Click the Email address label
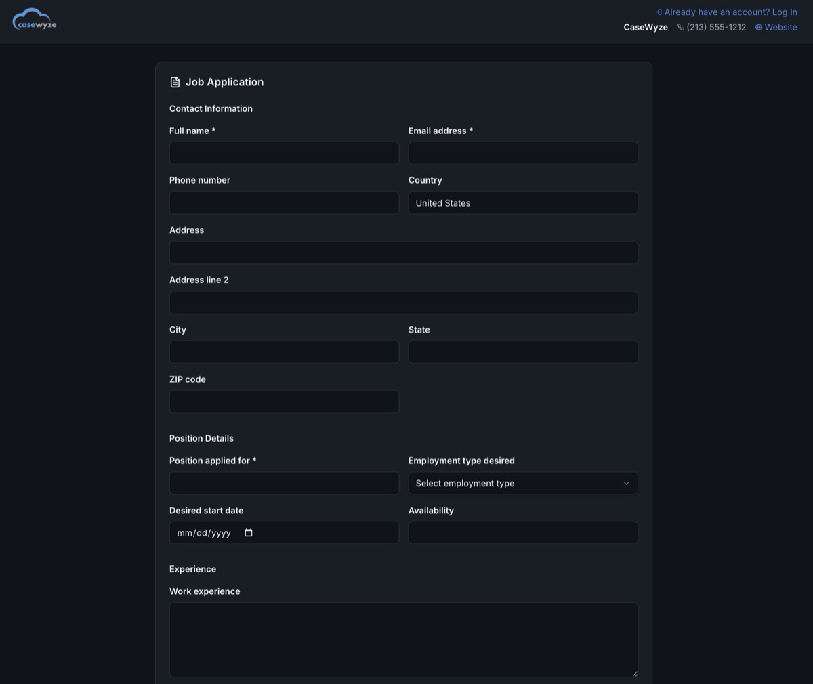 tap(440, 131)
